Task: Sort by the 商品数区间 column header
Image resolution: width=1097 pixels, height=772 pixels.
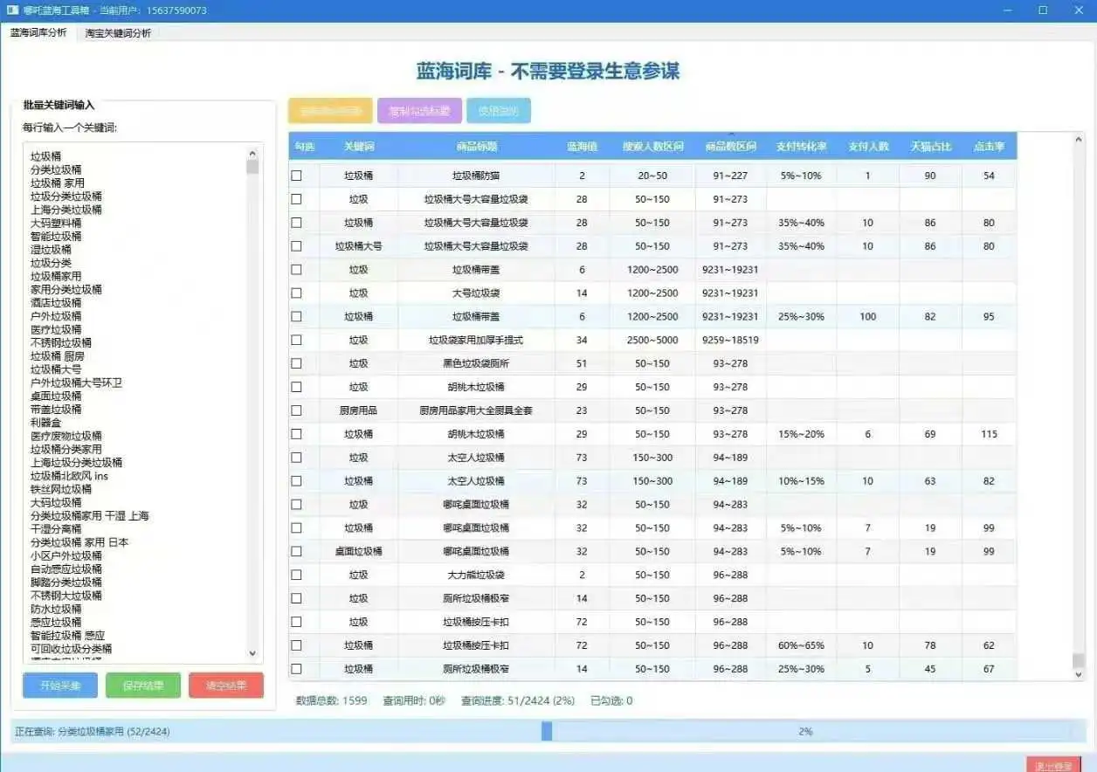Action: (730, 146)
